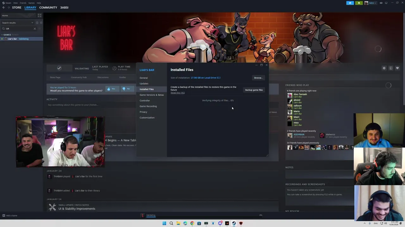405x227 pixels.
Task: Go to the STORE tab
Action: click(17, 8)
